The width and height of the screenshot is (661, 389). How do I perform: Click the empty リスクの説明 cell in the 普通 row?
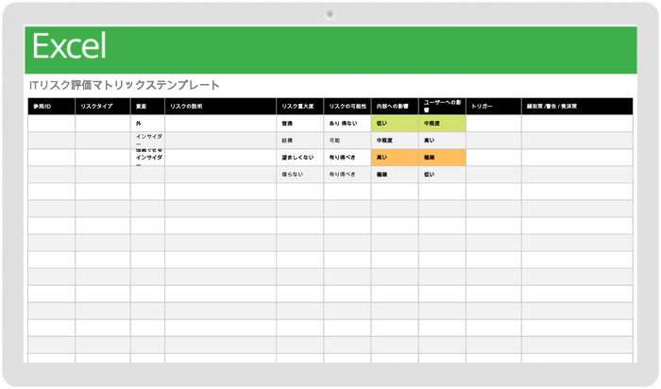[220, 124]
